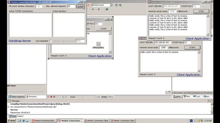
Task: Pin the Messages panel with pushpin icon
Action: pos(209,101)
